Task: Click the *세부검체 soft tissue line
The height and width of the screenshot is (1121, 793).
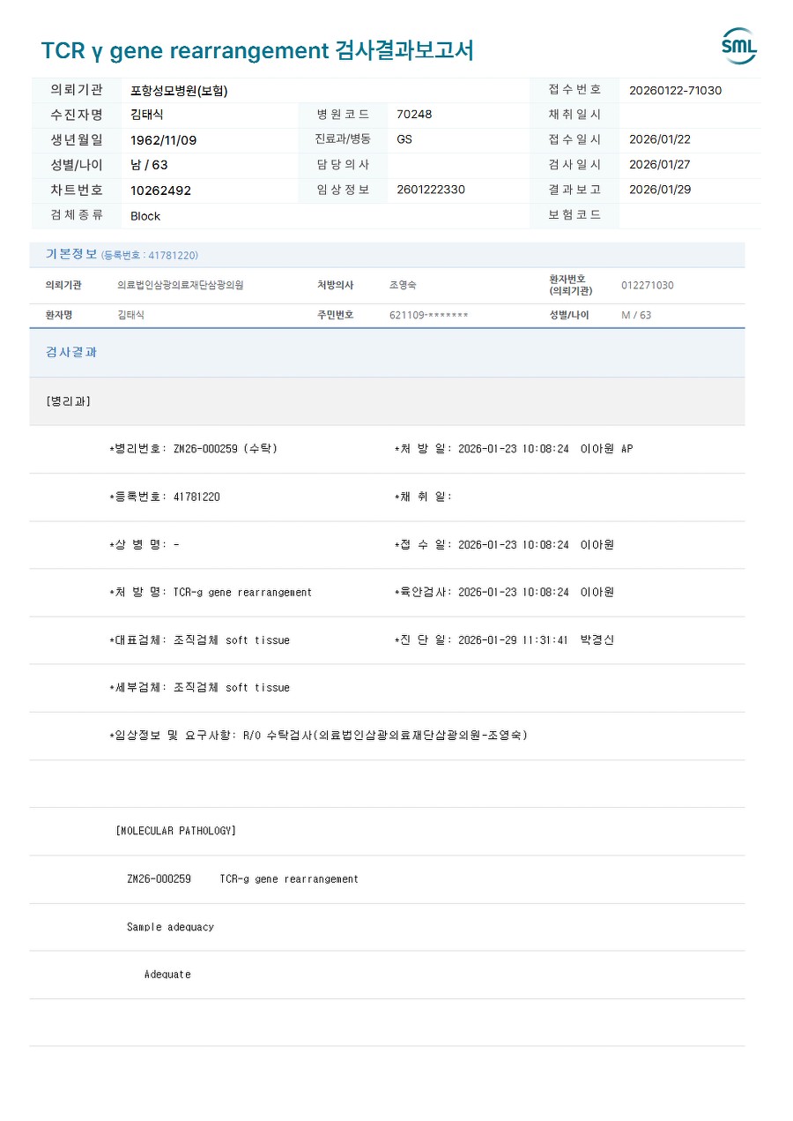Action: (x=199, y=687)
